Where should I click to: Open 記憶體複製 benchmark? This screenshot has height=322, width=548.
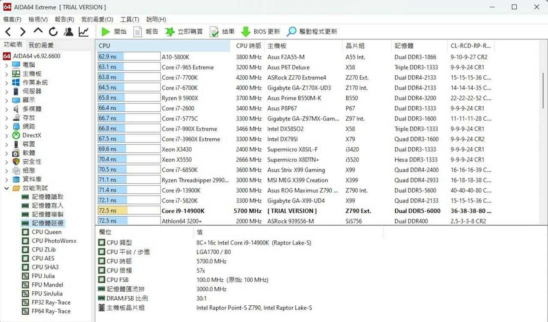tap(43, 215)
